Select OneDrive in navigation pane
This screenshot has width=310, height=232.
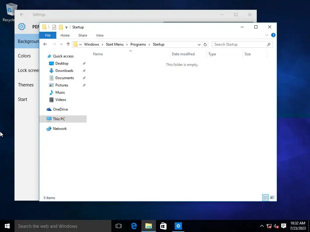point(60,109)
